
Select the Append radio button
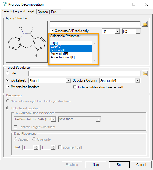[15, 139]
